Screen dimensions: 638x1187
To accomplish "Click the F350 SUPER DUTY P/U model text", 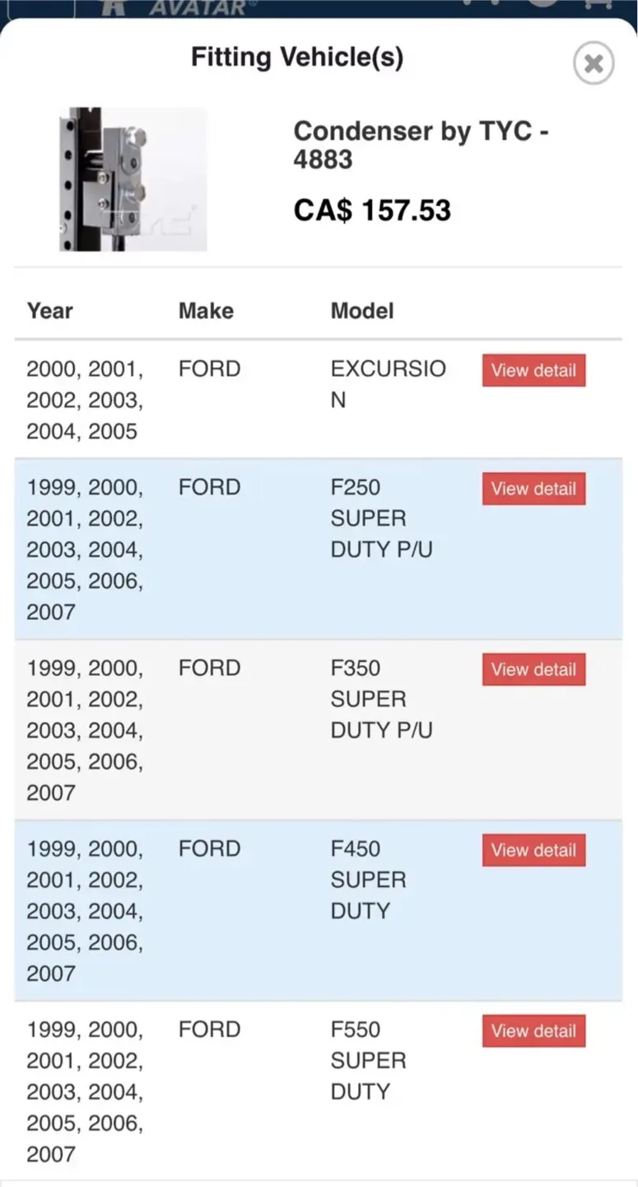I will (x=381, y=699).
